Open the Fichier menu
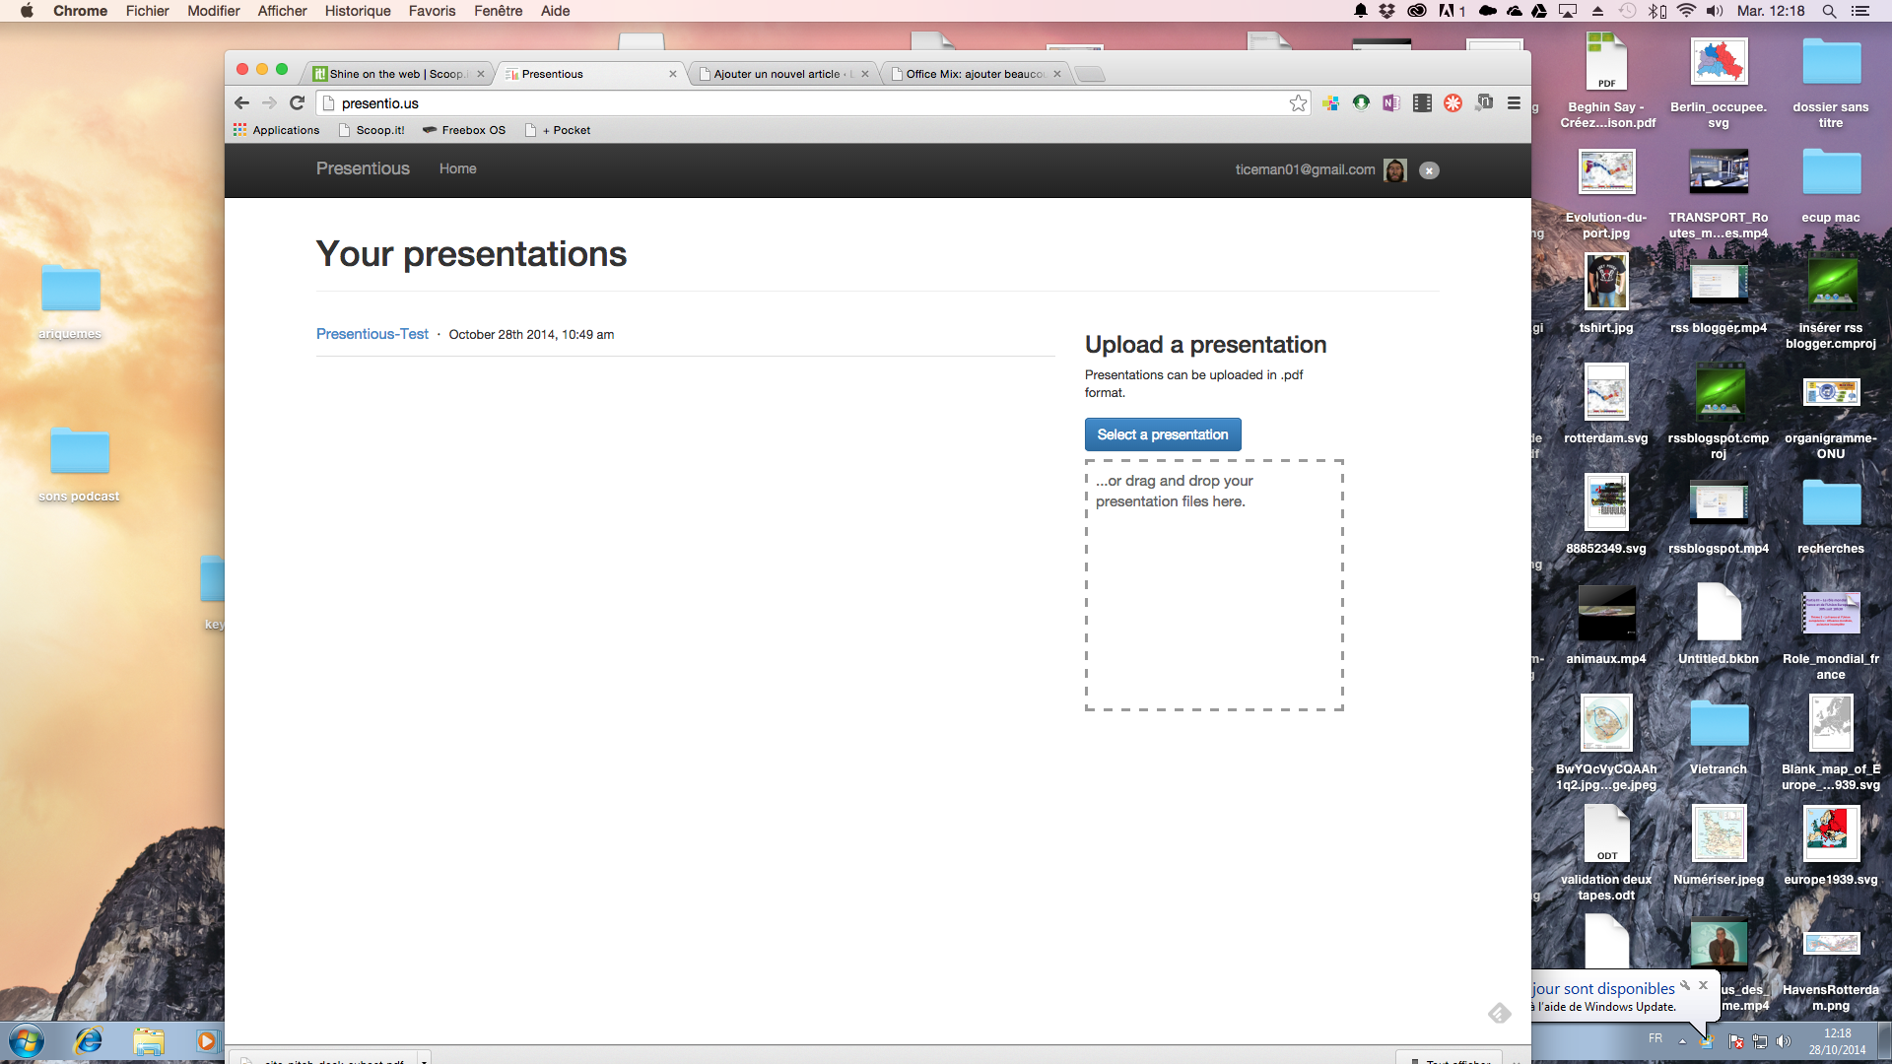This screenshot has height=1064, width=1892. tap(148, 11)
